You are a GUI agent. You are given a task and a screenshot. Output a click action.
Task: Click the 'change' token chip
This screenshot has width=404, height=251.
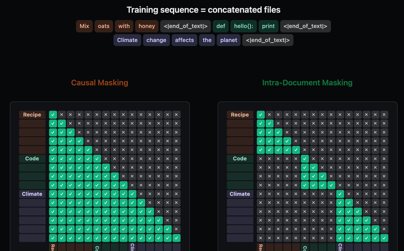point(156,40)
